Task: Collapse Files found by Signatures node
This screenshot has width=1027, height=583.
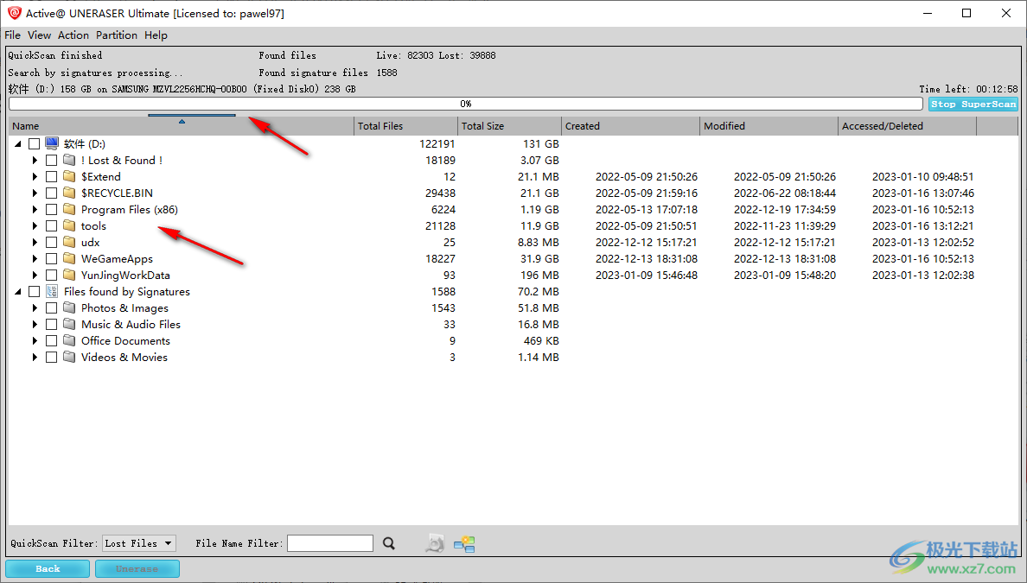Action: pos(17,292)
